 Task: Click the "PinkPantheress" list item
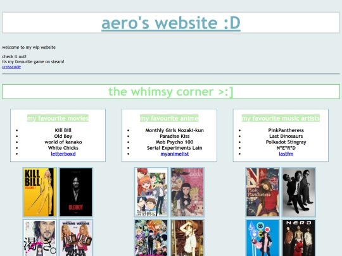(286, 130)
